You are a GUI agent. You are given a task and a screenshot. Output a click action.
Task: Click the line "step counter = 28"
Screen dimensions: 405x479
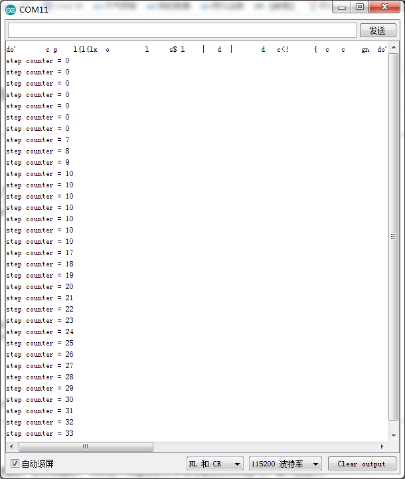40,377
